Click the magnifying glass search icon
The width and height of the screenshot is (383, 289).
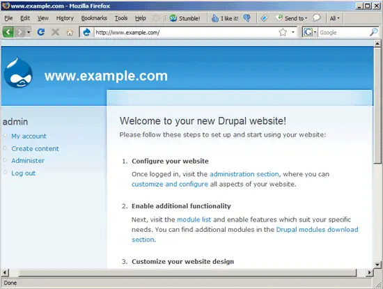tap(373, 32)
